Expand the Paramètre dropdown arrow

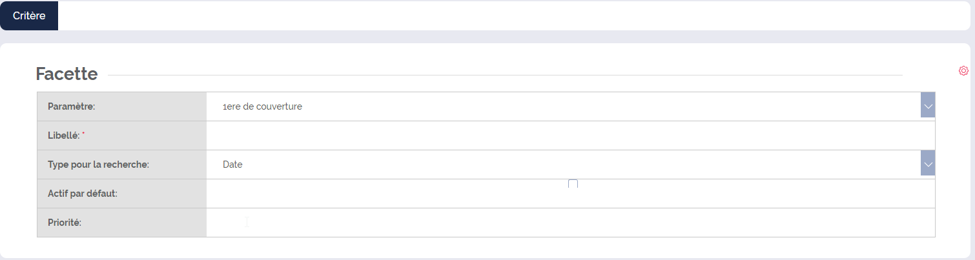click(x=928, y=106)
